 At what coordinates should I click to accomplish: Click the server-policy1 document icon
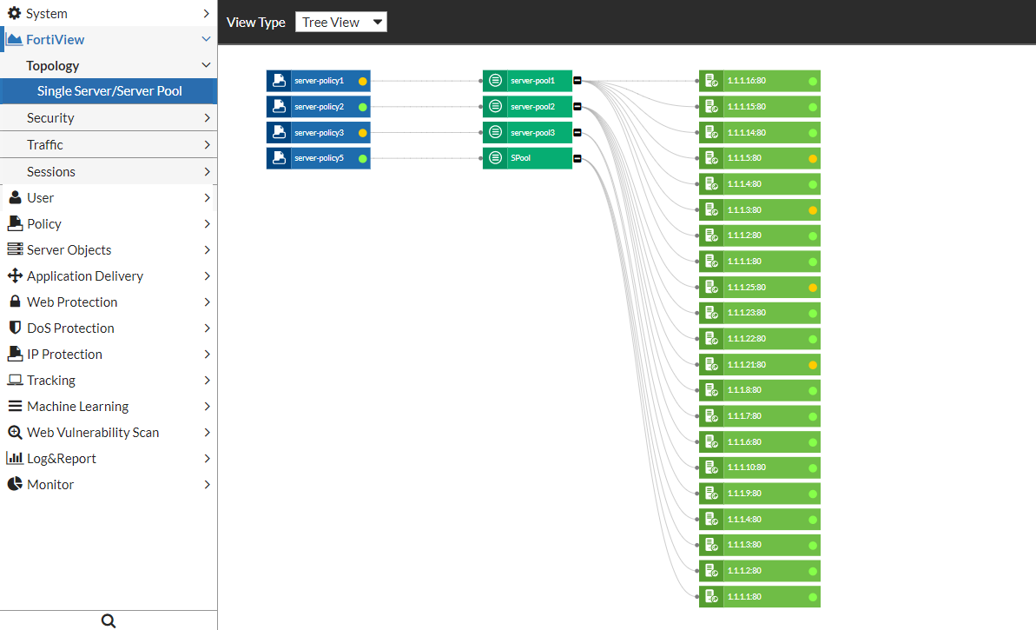click(279, 81)
